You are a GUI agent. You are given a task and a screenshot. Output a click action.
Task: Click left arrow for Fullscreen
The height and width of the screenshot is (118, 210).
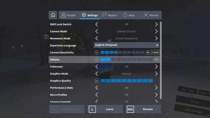coord(97,67)
